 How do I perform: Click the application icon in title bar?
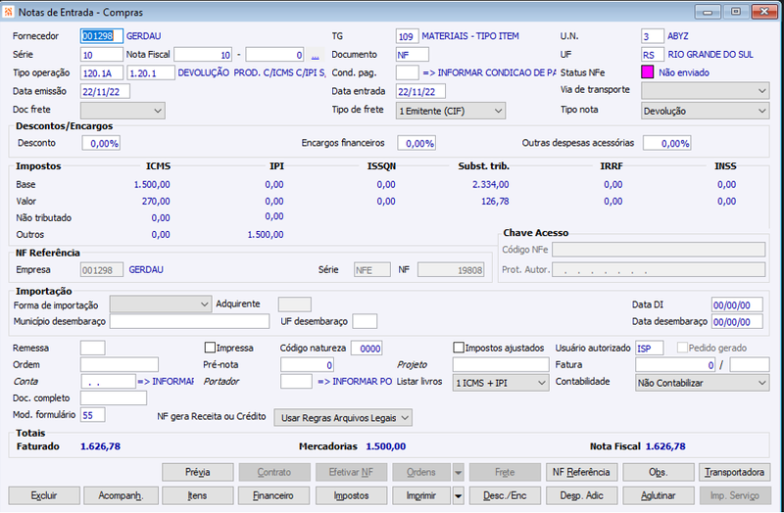pos(9,12)
